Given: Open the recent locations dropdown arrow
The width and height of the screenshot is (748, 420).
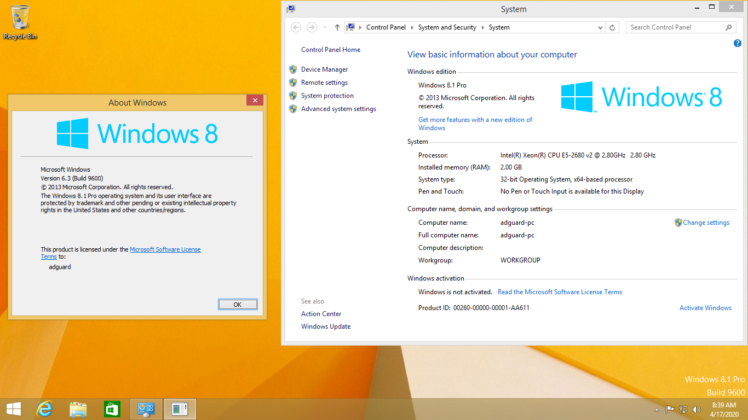Looking at the screenshot, I should [x=325, y=27].
